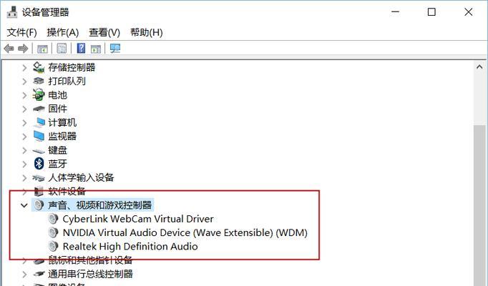488x286 pixels.
Task: Select the 声音、视频和游戏控制器 label
Action: click(x=100, y=205)
